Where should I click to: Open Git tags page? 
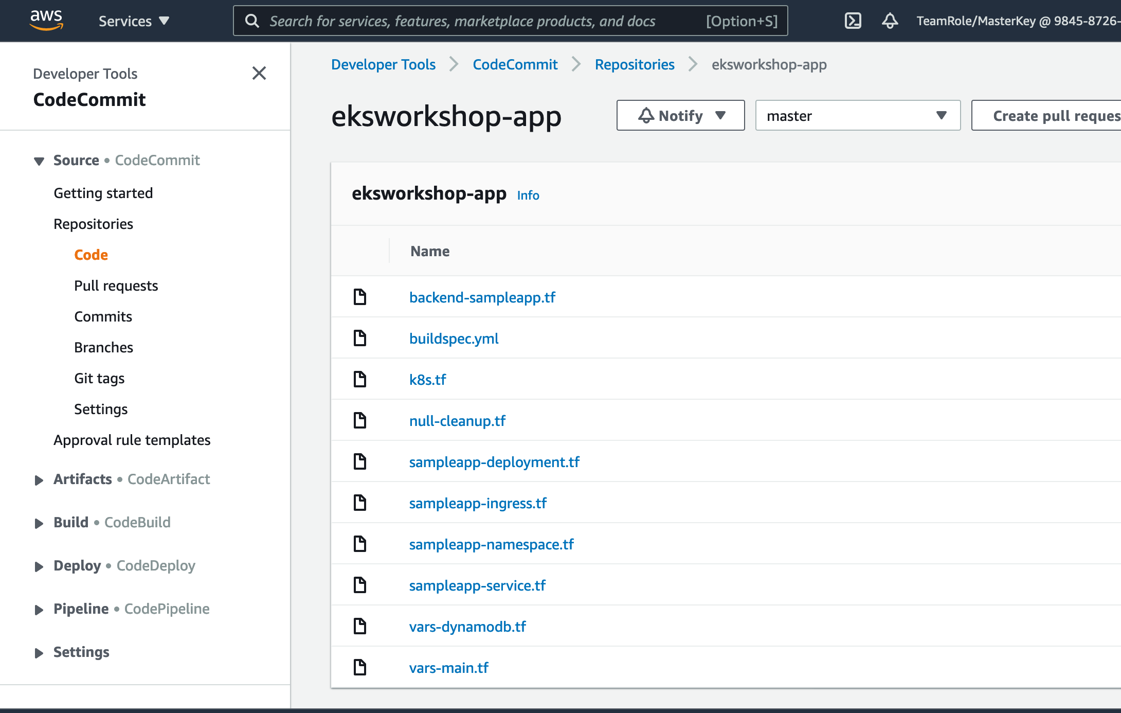point(100,378)
